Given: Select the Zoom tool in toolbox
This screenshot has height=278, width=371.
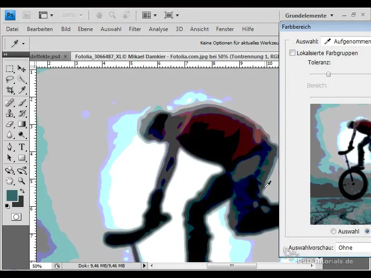Looking at the screenshot, I should point(21,181).
